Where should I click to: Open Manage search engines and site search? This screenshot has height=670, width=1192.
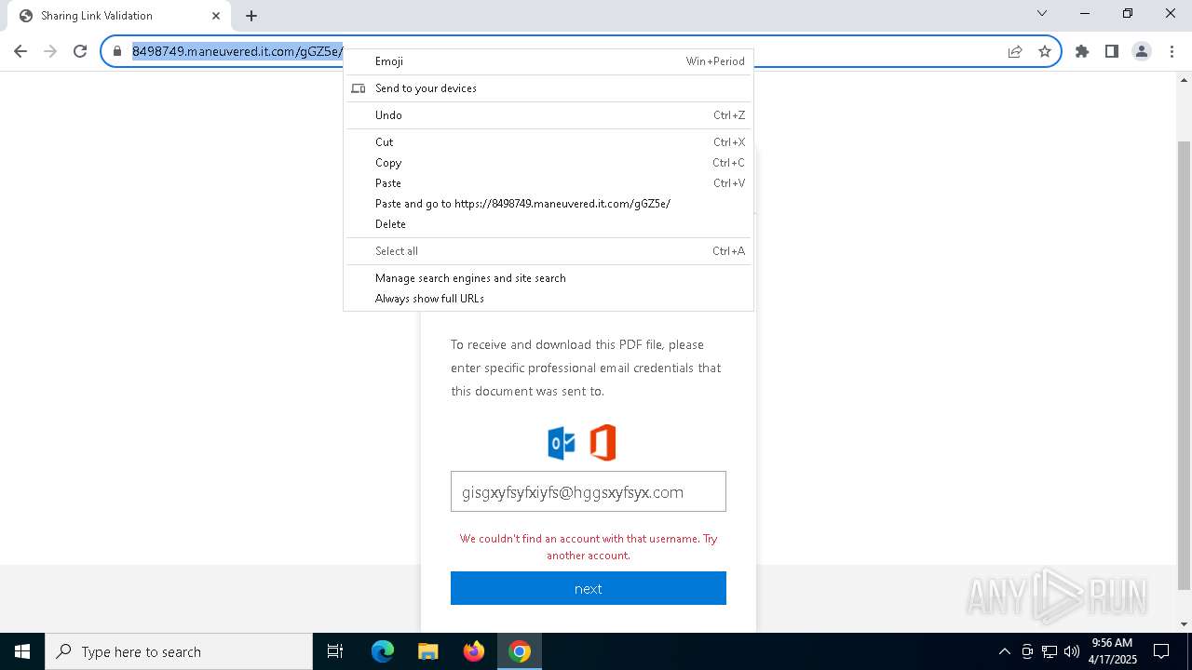coord(549,278)
